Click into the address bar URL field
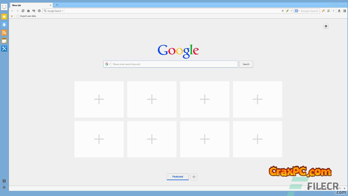 (172, 11)
